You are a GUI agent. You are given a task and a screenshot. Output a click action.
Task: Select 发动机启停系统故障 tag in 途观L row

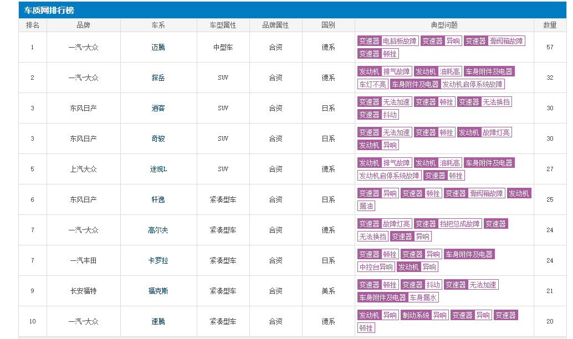point(389,176)
